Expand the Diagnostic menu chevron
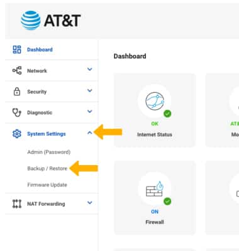Screen dimensions: 239x251 pos(90,112)
